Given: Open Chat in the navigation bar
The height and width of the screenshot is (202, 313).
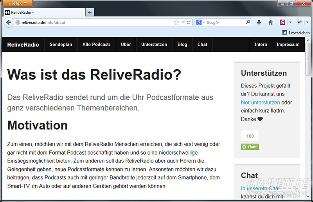Looking at the screenshot, I should (202, 44).
